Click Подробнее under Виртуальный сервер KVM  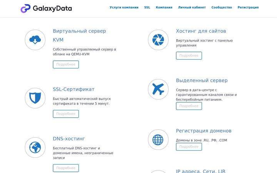[x=66, y=65]
